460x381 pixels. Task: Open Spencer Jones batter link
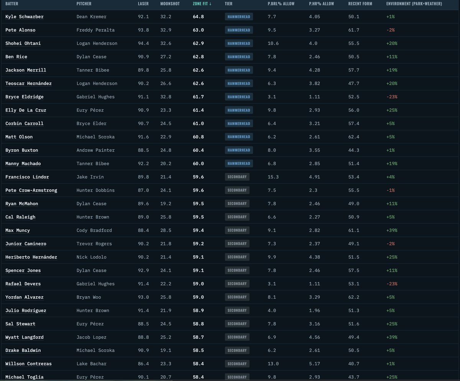(23, 270)
